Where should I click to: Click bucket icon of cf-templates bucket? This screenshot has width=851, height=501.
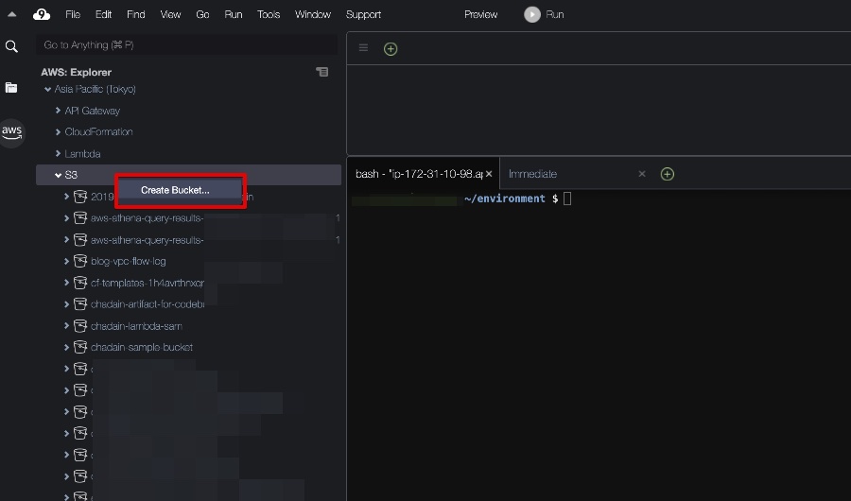80,283
